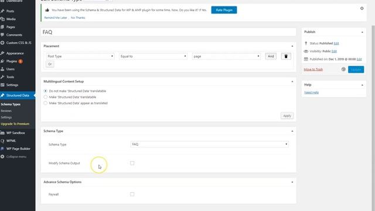Click Remind Me Later link
The image size is (375, 211).
tap(56, 18)
